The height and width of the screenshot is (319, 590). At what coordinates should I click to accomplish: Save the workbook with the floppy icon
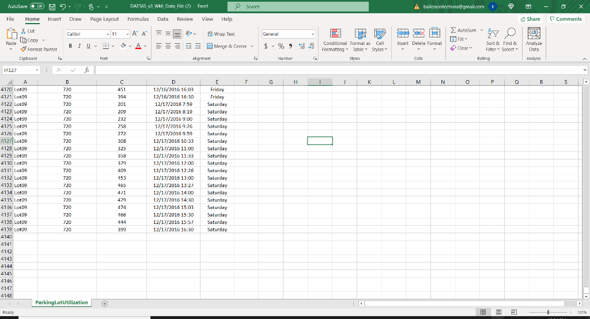pos(52,6)
